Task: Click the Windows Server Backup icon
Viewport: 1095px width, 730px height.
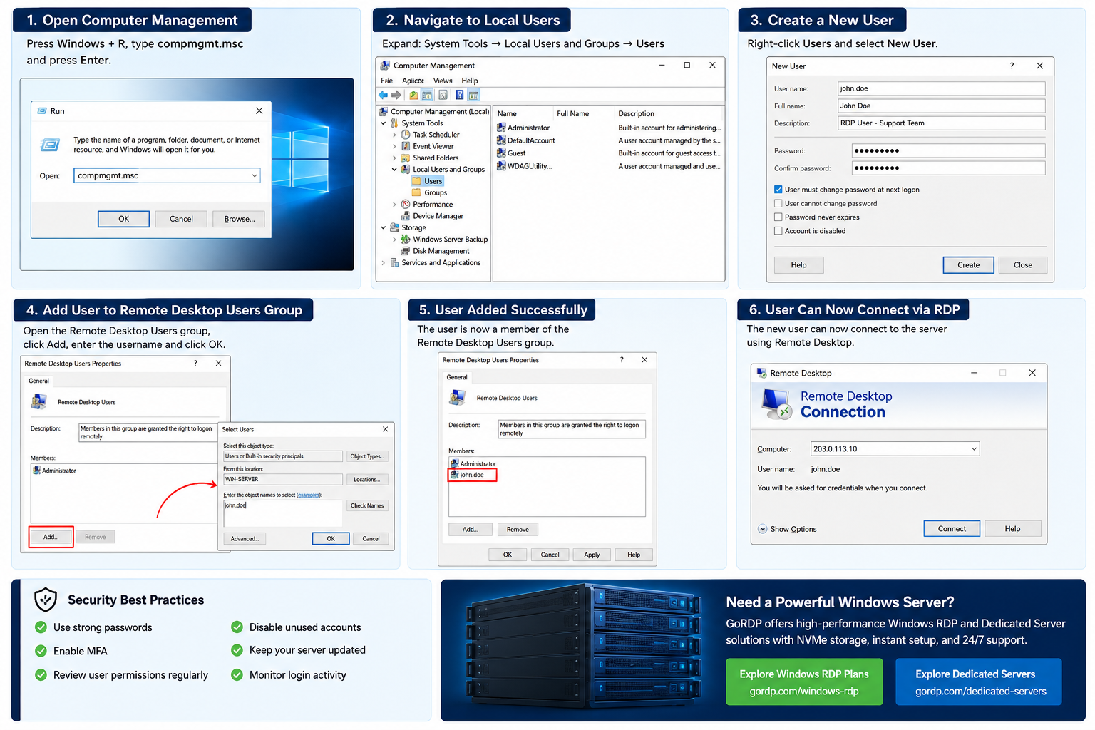Action: pos(406,240)
